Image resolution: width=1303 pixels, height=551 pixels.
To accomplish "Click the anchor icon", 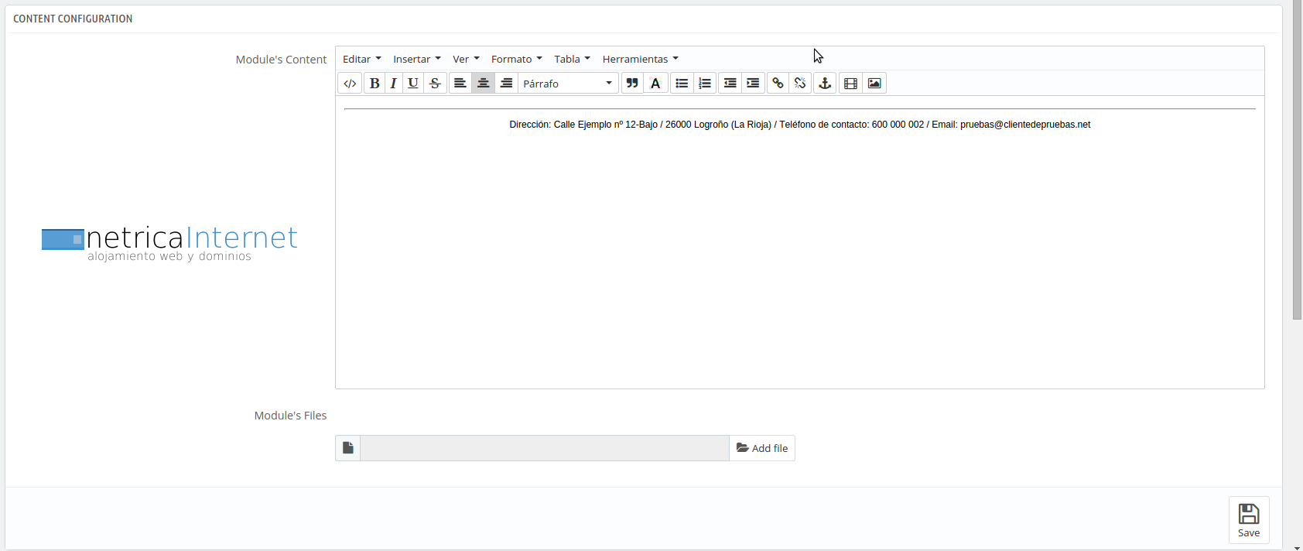I will pos(825,84).
